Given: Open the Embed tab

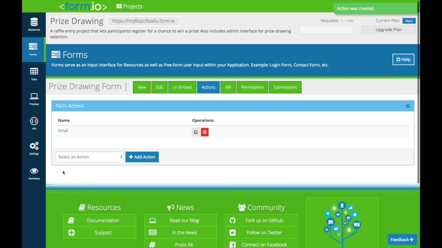Looking at the screenshot, I should point(182,87).
